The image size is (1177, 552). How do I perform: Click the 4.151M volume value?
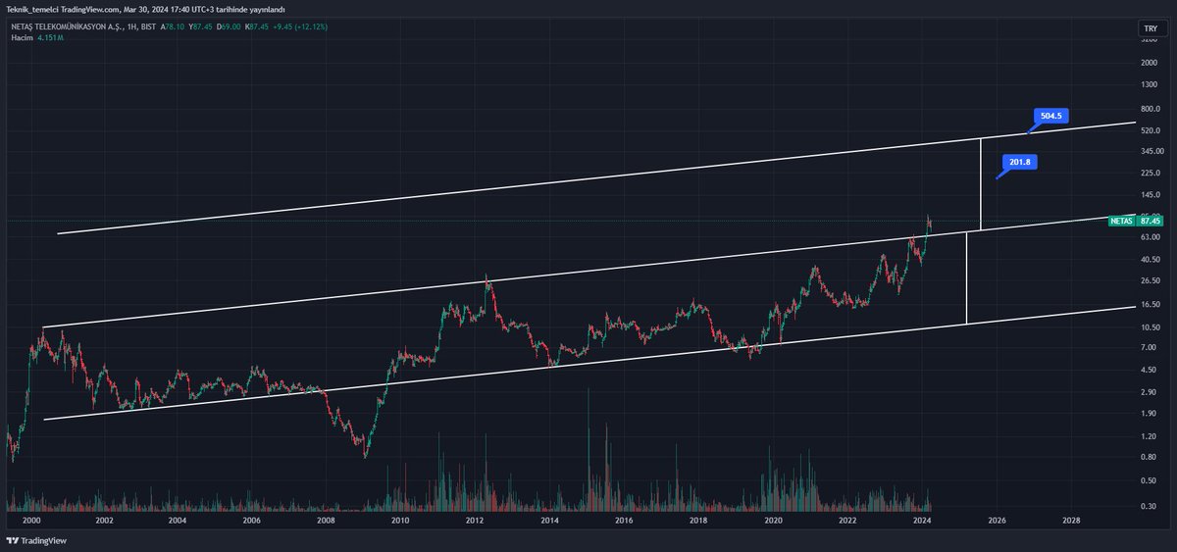click(49, 38)
